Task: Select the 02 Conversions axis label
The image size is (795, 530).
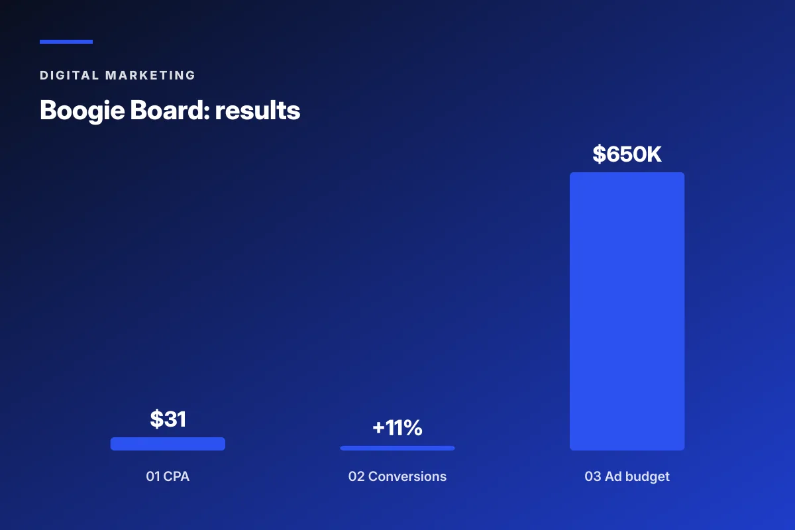Action: 397,476
